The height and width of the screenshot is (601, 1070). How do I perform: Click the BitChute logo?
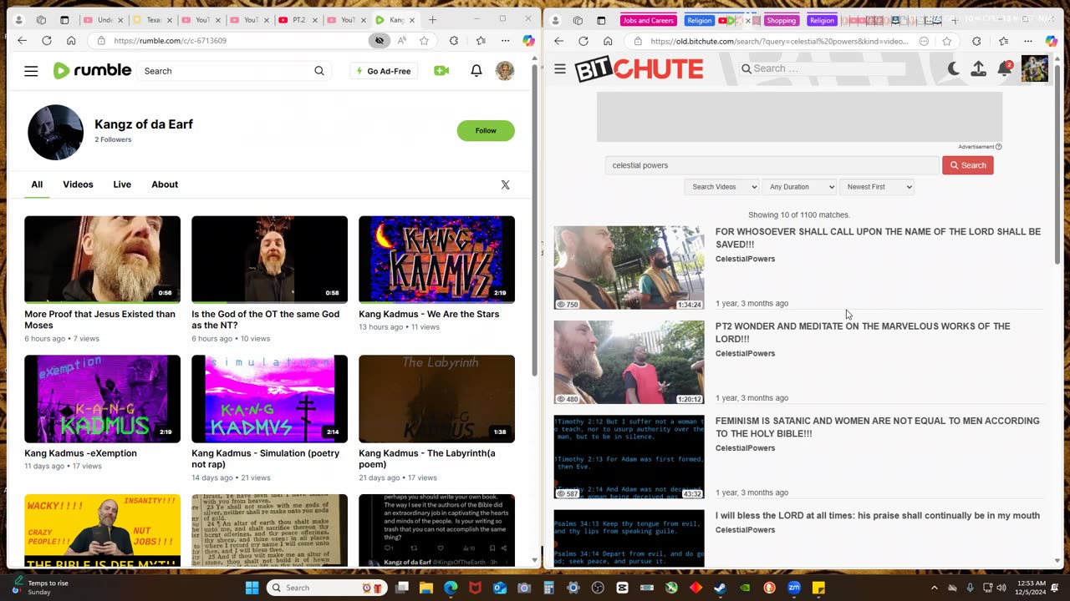(x=639, y=69)
